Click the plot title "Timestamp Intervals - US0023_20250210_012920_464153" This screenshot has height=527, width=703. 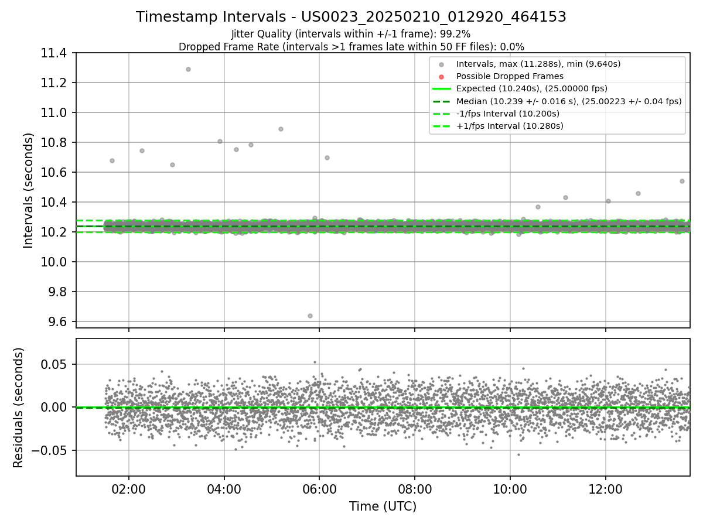coord(351,17)
